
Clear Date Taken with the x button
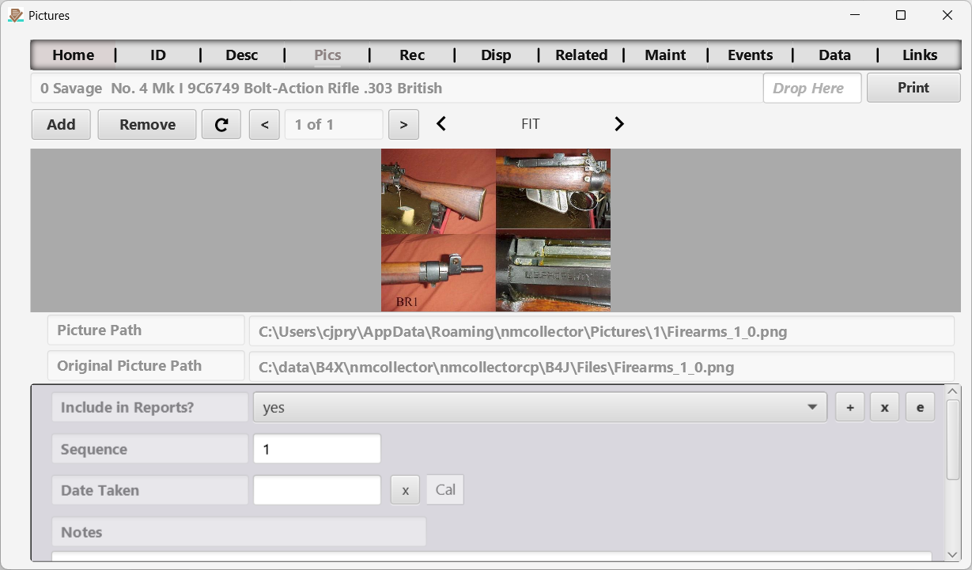coord(405,490)
